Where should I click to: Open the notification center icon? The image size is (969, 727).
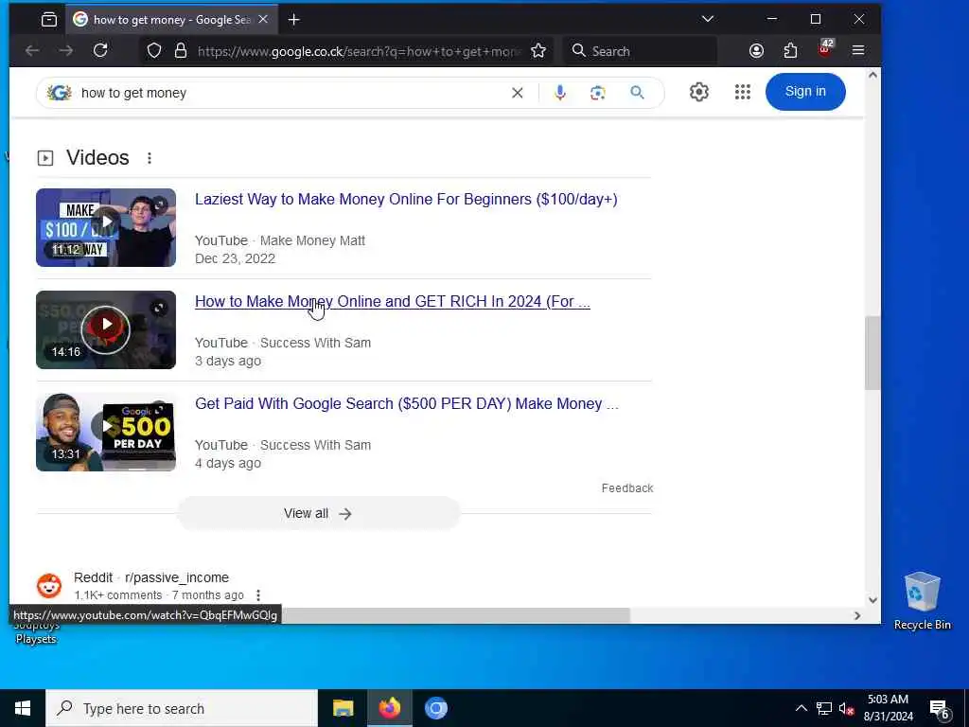tap(940, 709)
